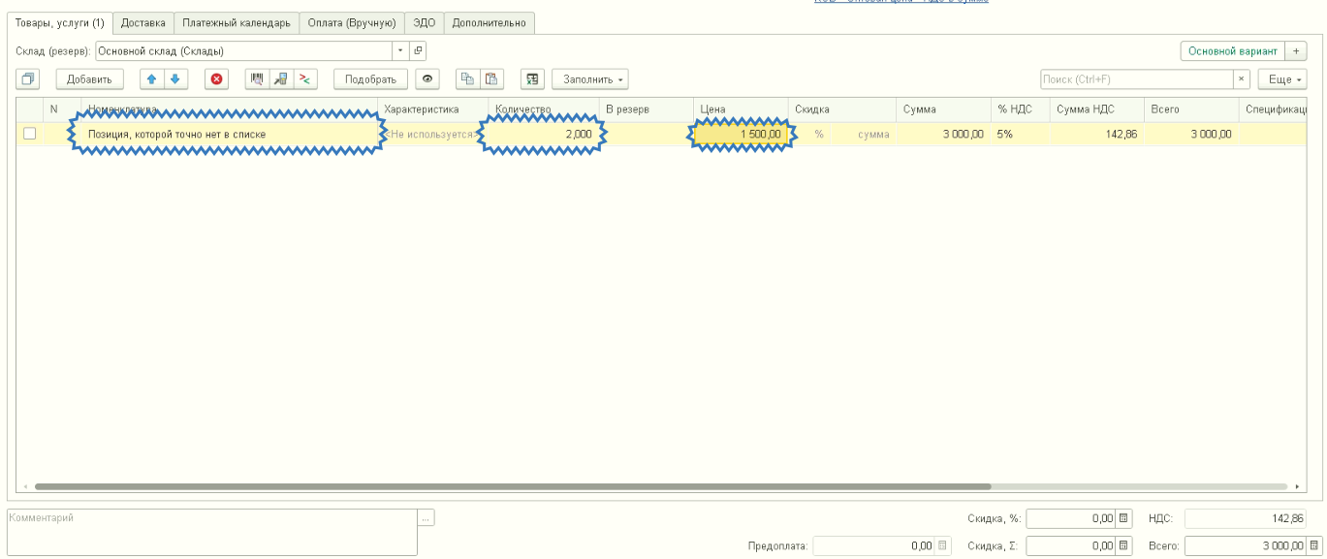Click the data collection terminal load icon
The height and width of the screenshot is (559, 1327).
point(281,79)
